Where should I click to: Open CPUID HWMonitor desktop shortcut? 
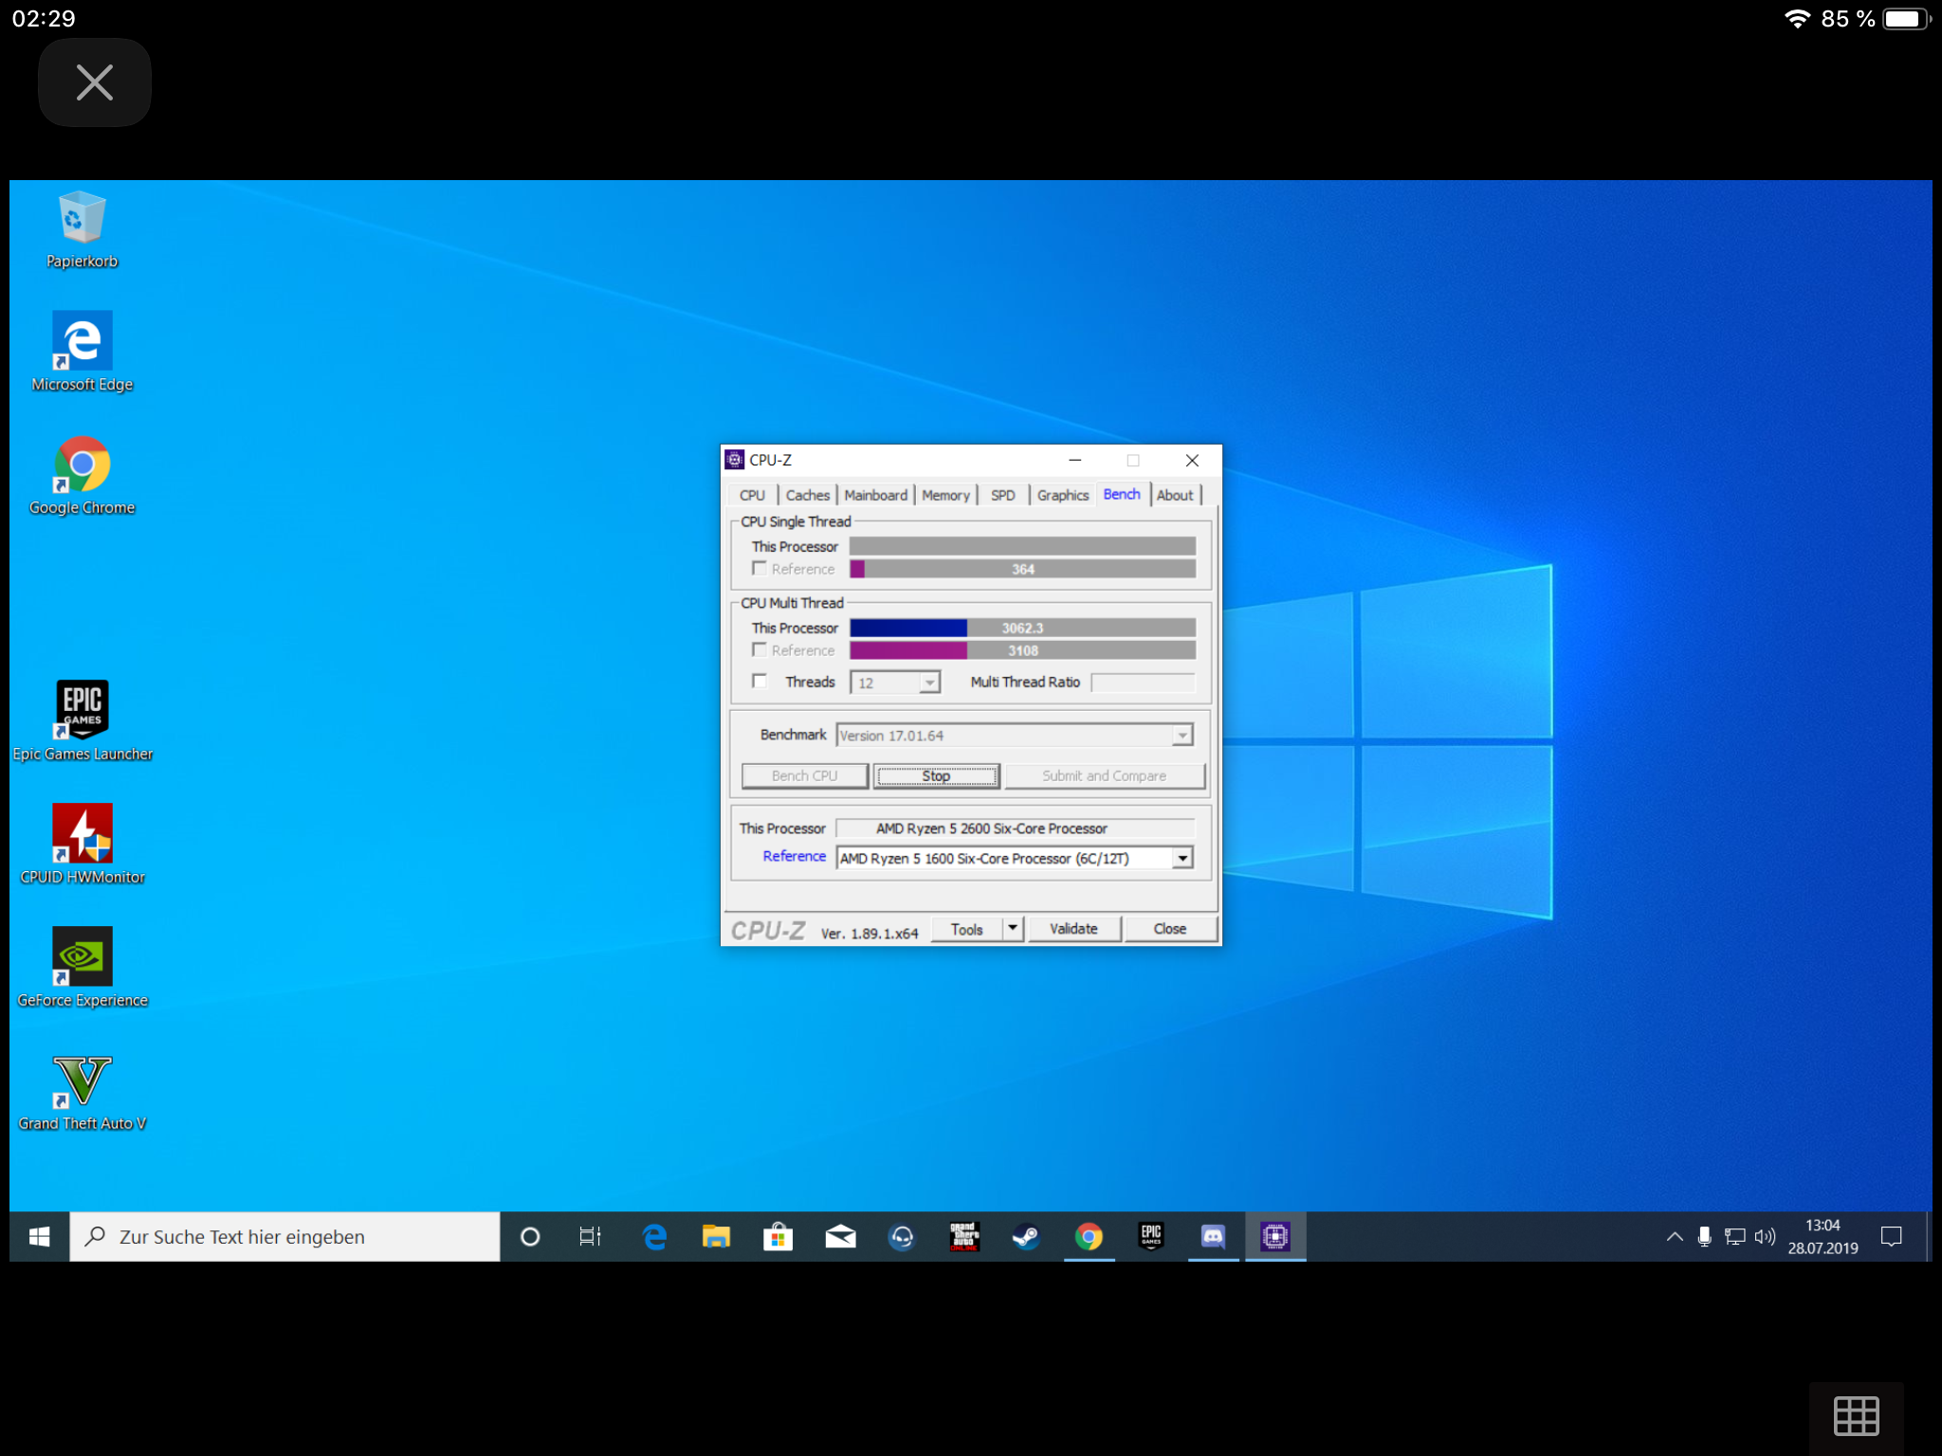click(82, 834)
